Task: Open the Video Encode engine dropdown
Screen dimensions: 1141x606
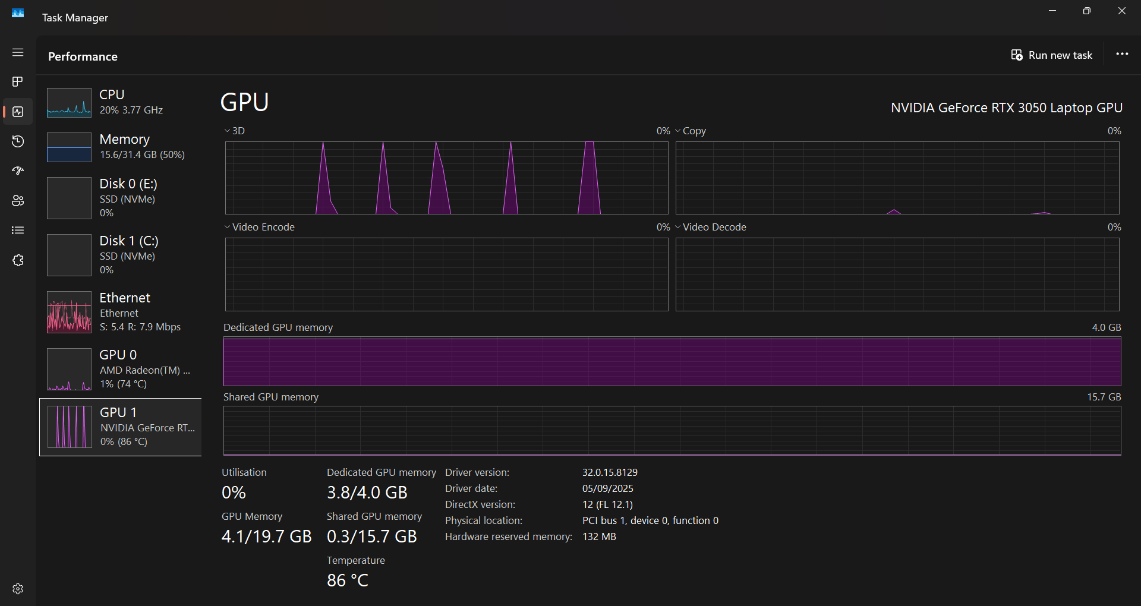Action: pyautogui.click(x=259, y=227)
